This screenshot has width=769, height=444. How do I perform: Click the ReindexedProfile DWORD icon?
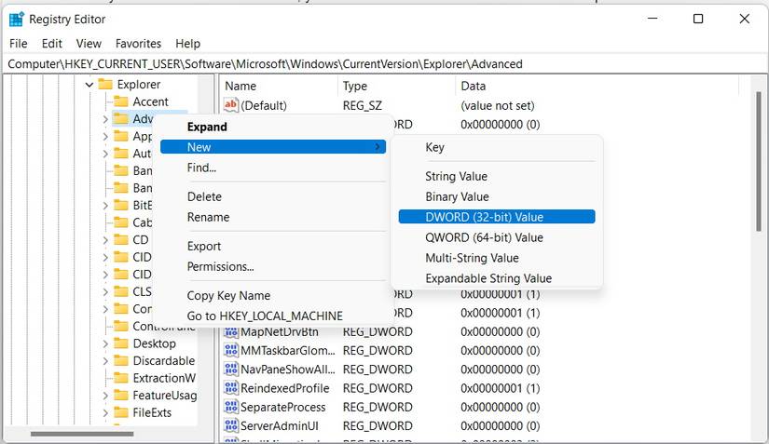point(231,388)
